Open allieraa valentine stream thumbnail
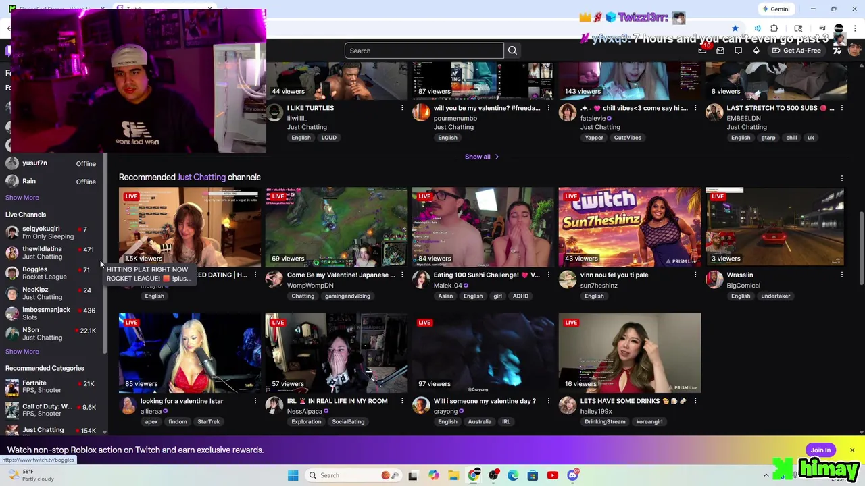 click(x=190, y=352)
